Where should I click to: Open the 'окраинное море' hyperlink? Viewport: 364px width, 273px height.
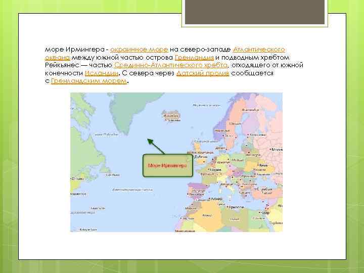(x=139, y=50)
